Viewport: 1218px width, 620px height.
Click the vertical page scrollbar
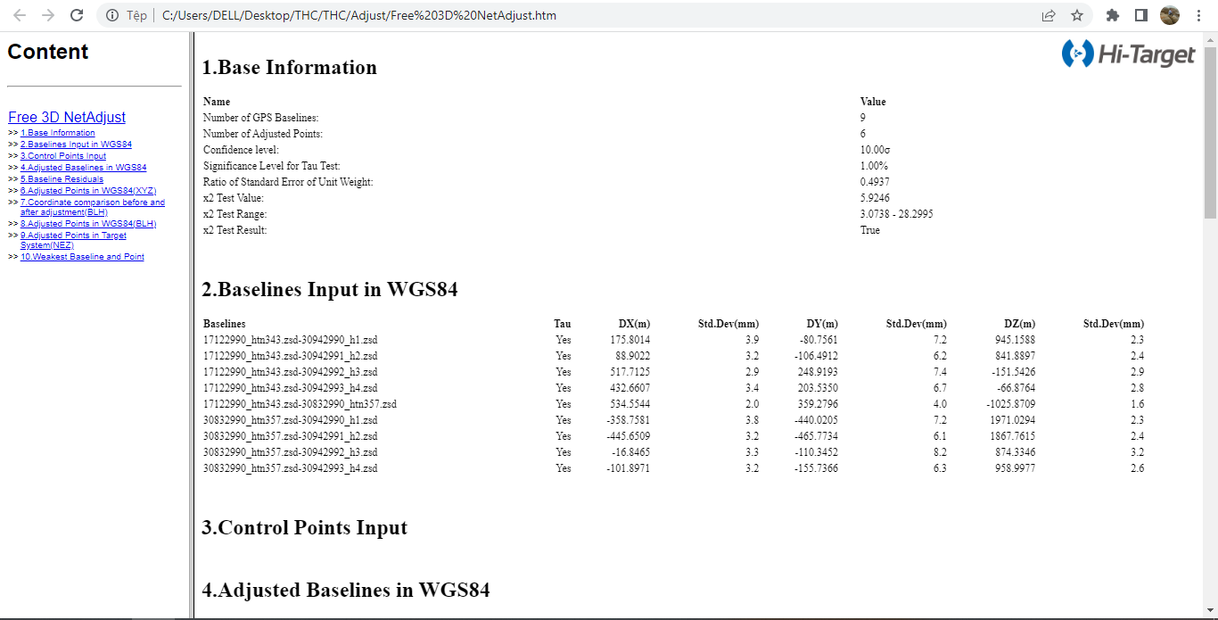coord(1210,134)
